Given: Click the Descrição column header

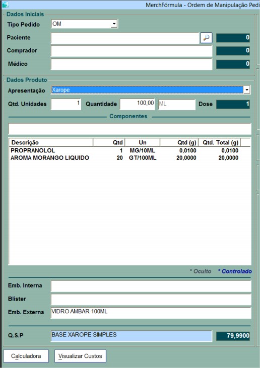Looking at the screenshot, I should (x=51, y=142).
